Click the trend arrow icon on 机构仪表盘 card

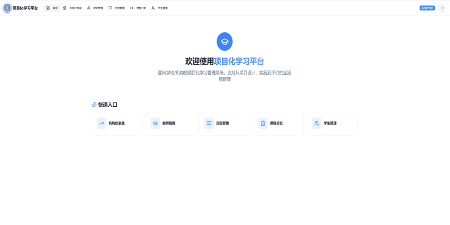tap(102, 123)
